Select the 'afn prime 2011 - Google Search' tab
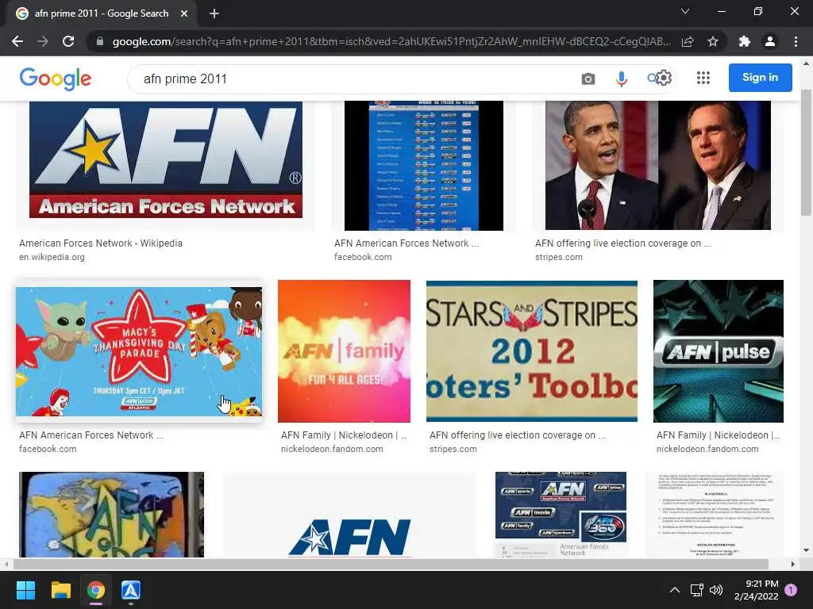The image size is (813, 609). (x=102, y=13)
